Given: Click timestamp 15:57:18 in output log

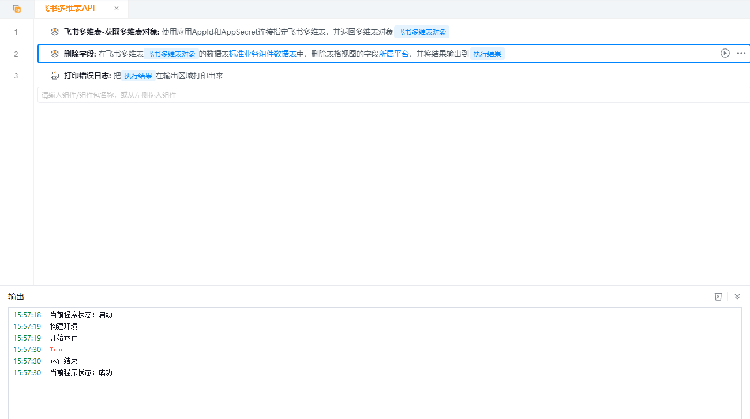Looking at the screenshot, I should click(27, 315).
